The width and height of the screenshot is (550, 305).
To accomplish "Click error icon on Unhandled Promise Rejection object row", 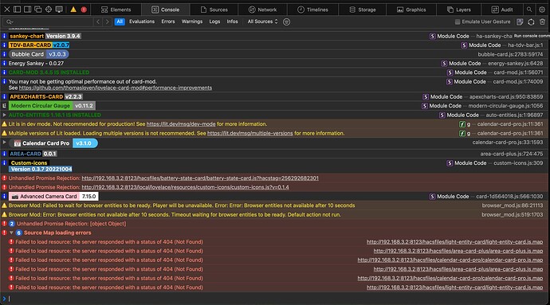I will click(4, 224).
